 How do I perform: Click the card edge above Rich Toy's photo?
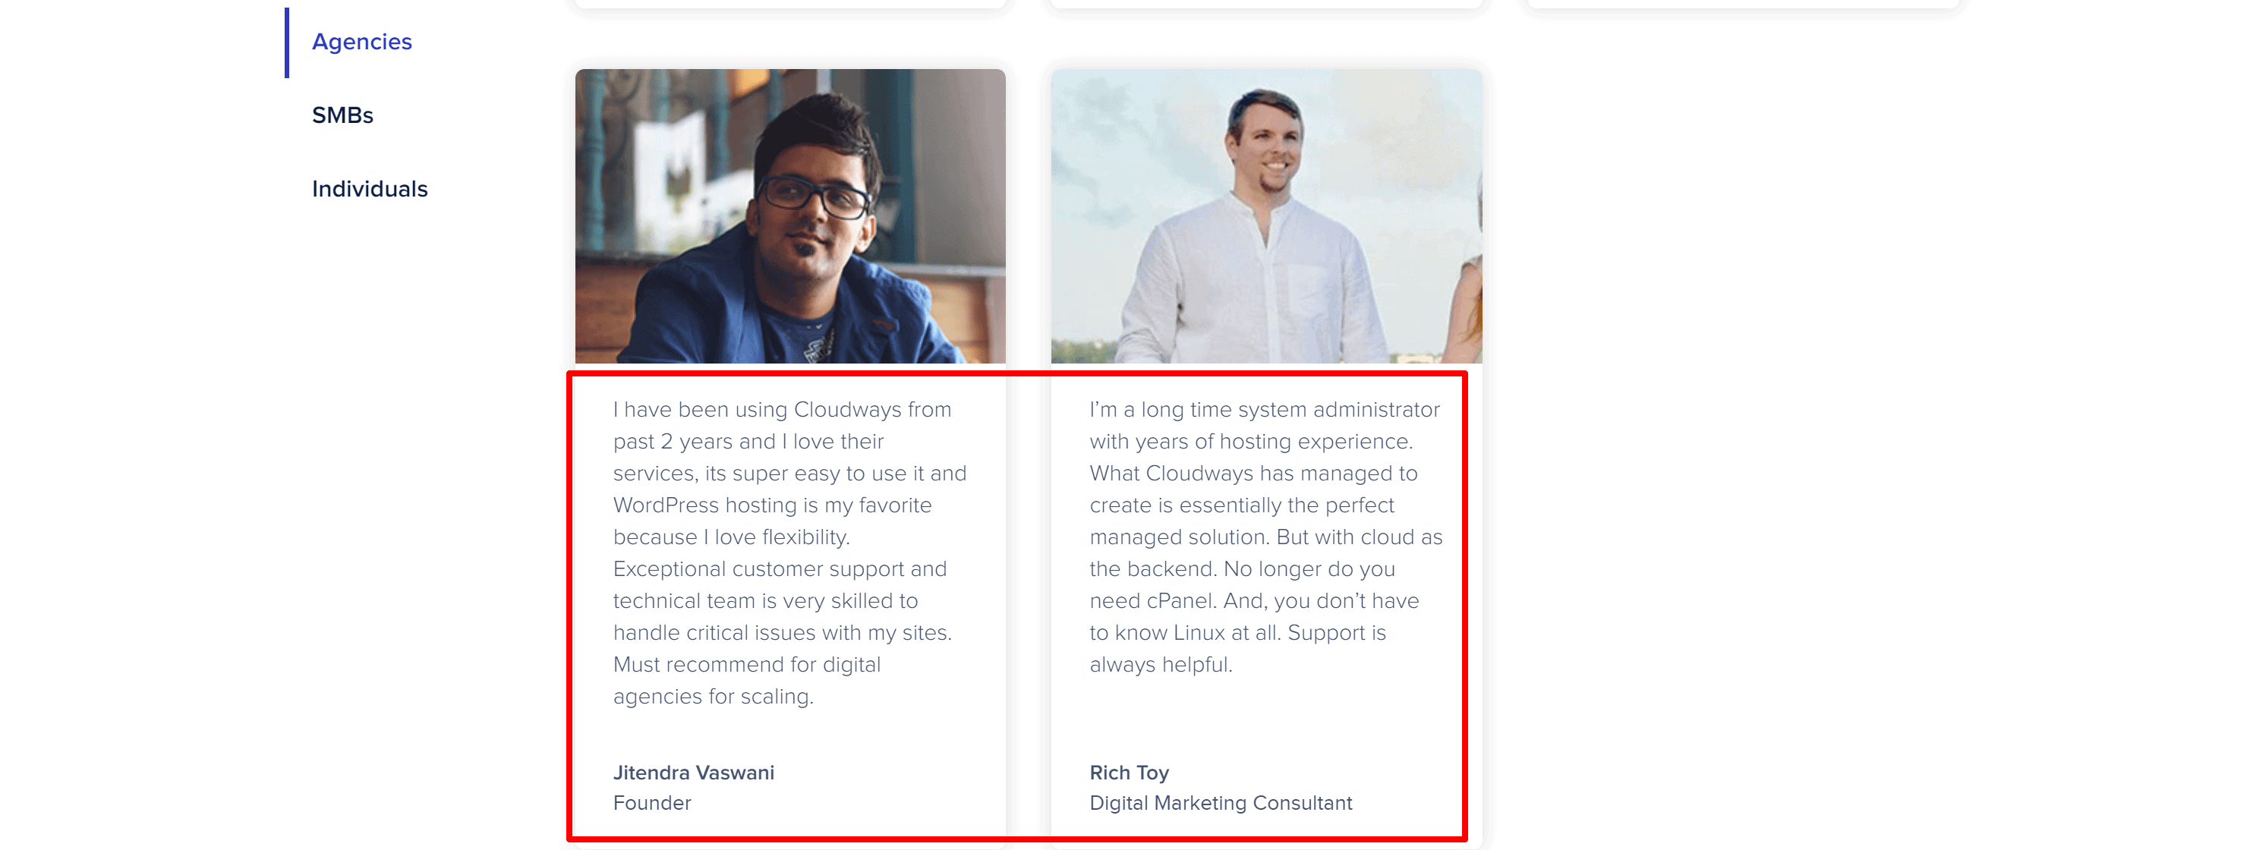tap(1265, 5)
